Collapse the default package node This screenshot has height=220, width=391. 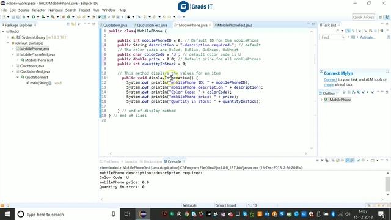click(x=8, y=43)
